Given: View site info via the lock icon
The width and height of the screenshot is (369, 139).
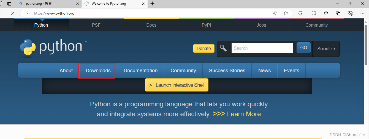Looking at the screenshot, I should point(27,13).
